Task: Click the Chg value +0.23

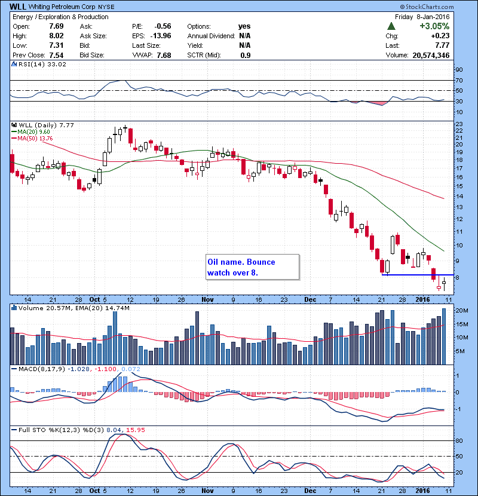Action: pyautogui.click(x=440, y=36)
